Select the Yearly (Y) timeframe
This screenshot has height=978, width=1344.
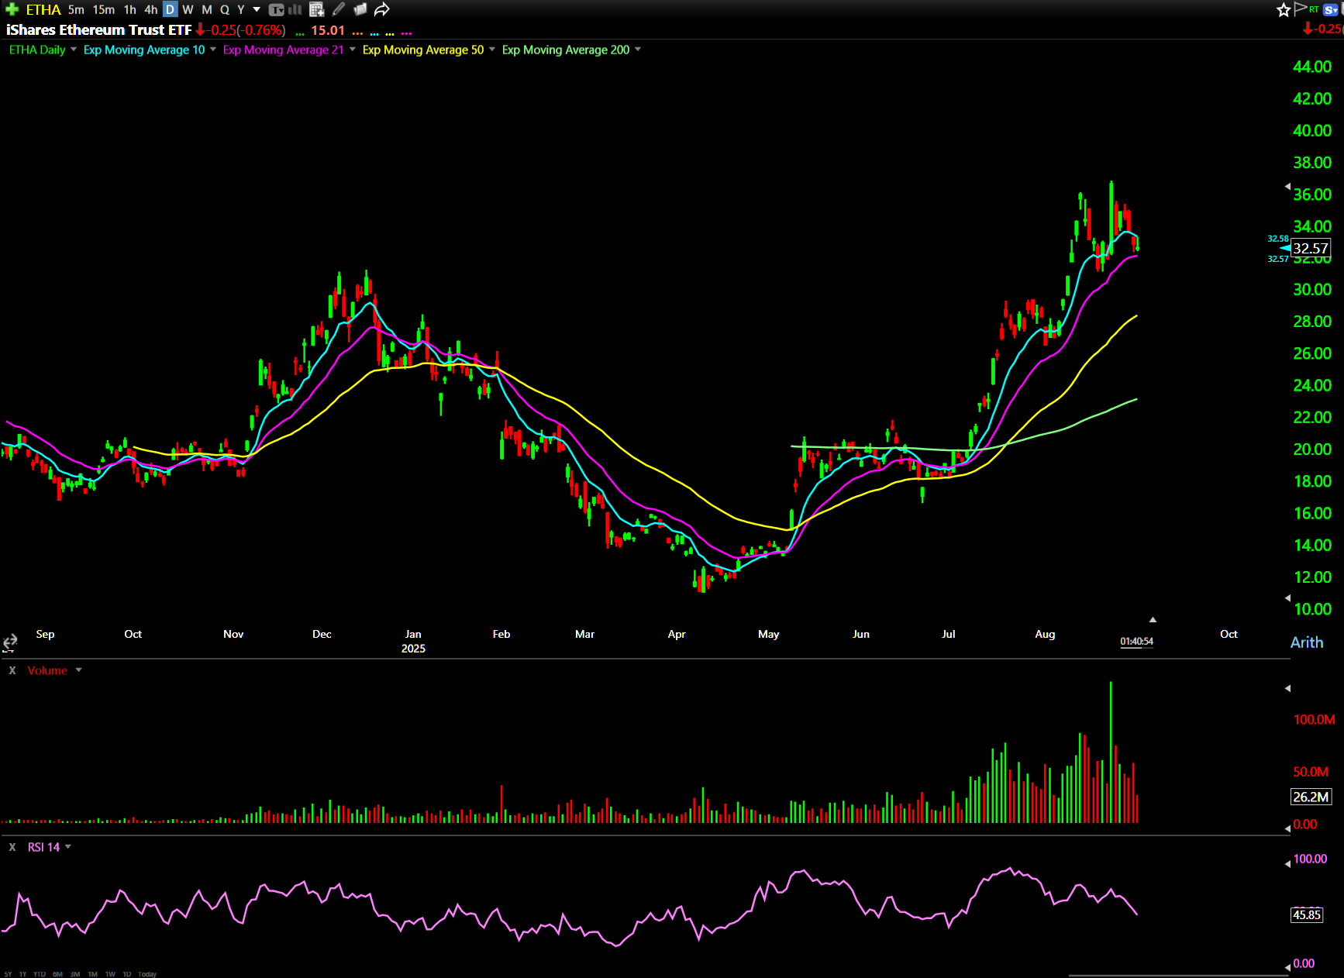tap(241, 9)
